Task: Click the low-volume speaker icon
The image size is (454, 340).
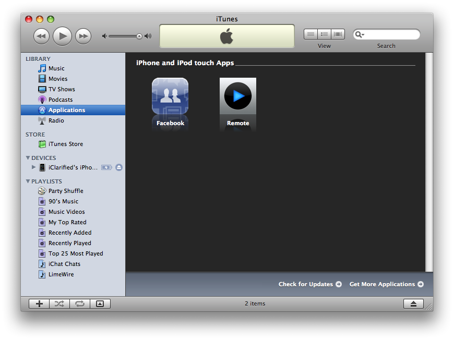Action: (104, 36)
